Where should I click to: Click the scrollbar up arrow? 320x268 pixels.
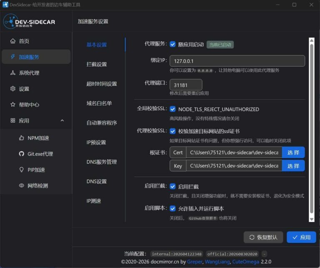312,40
